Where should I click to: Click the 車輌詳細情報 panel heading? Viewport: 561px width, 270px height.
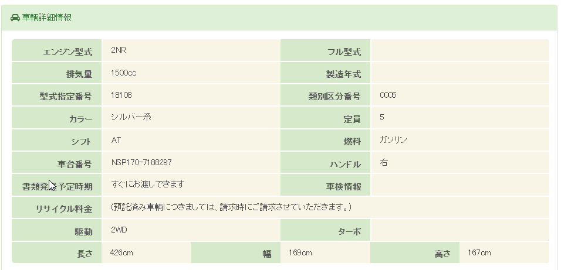pyautogui.click(x=46, y=18)
